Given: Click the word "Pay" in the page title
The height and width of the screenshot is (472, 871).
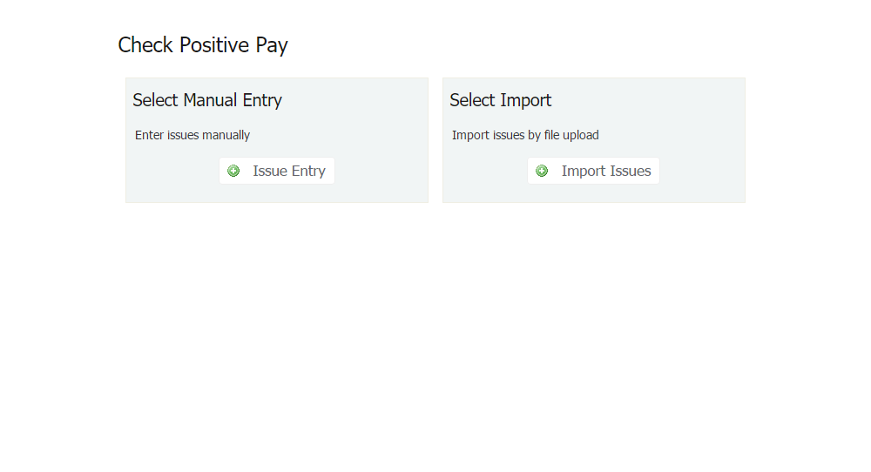Looking at the screenshot, I should 272,45.
